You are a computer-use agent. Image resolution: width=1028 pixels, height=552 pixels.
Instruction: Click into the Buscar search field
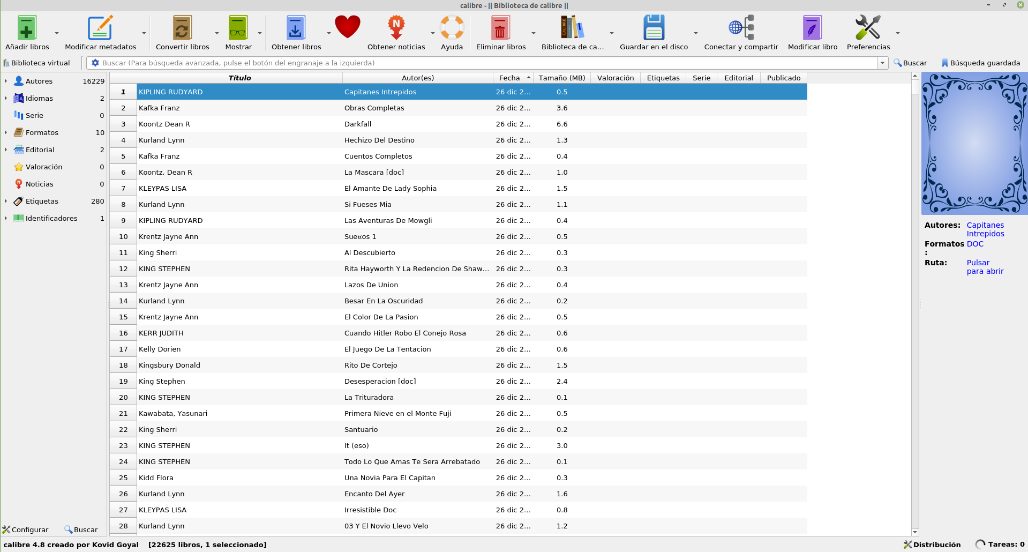[x=482, y=63]
